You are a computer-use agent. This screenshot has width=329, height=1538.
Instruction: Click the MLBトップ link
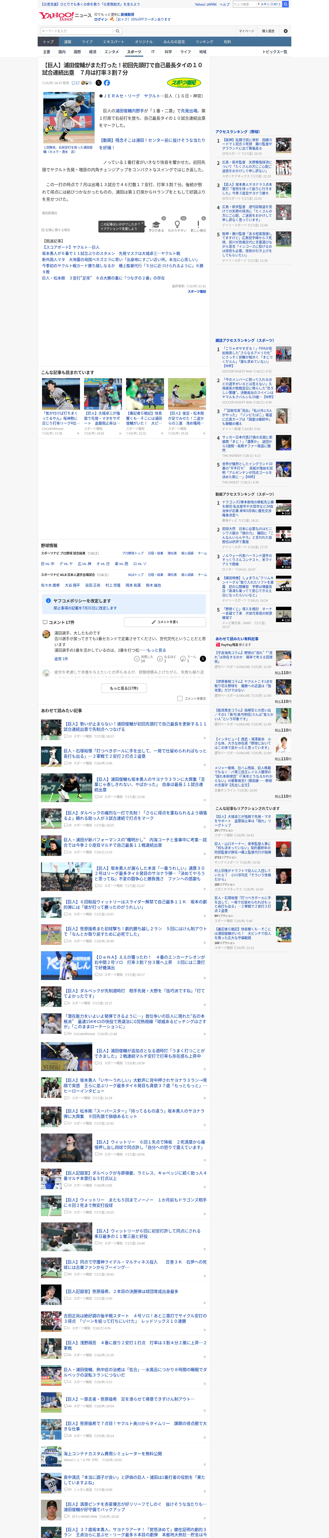136,575
